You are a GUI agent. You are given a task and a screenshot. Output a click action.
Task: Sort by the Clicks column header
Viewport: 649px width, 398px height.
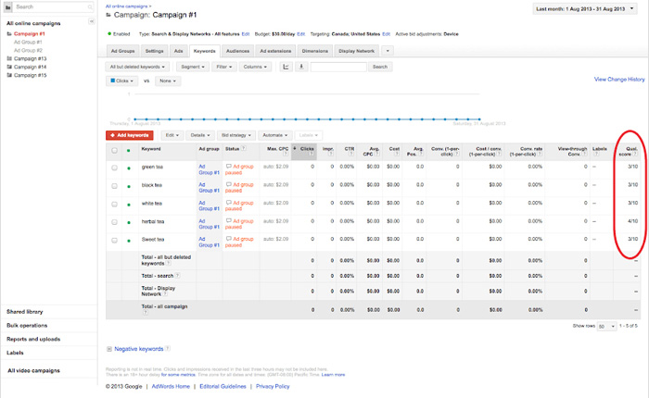(304, 151)
